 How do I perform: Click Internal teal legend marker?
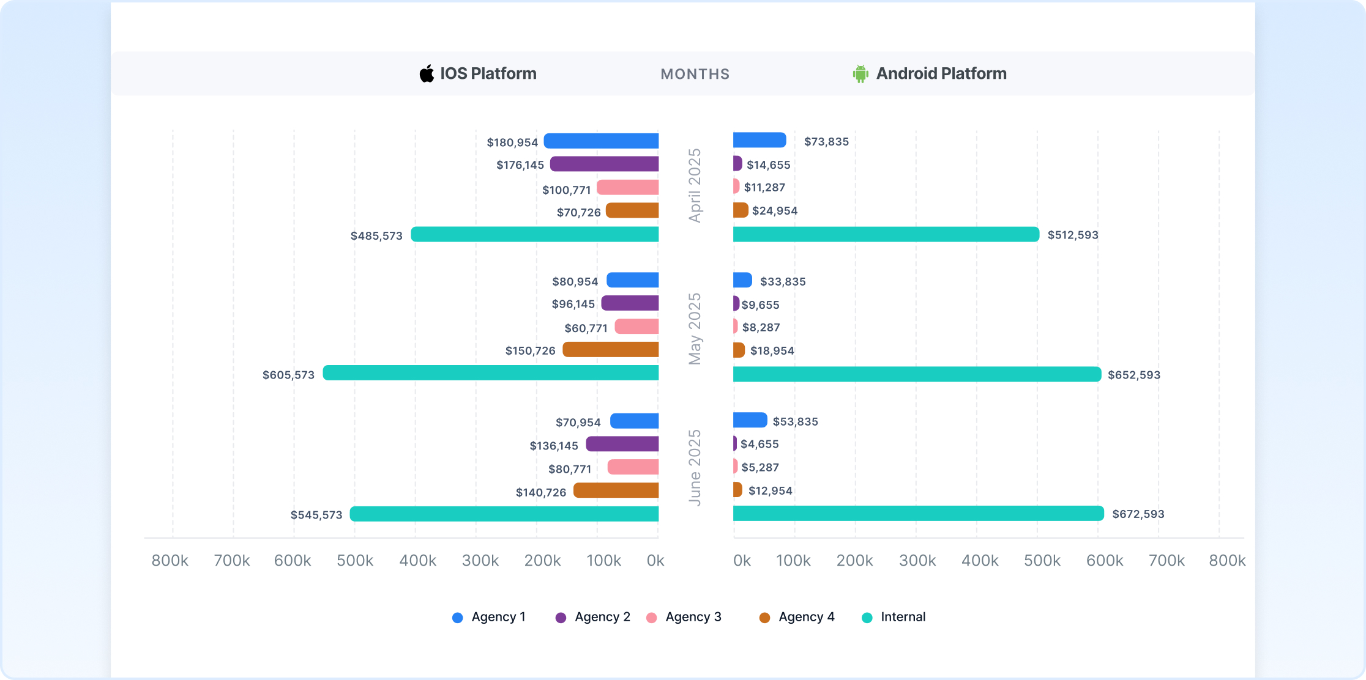click(x=867, y=618)
